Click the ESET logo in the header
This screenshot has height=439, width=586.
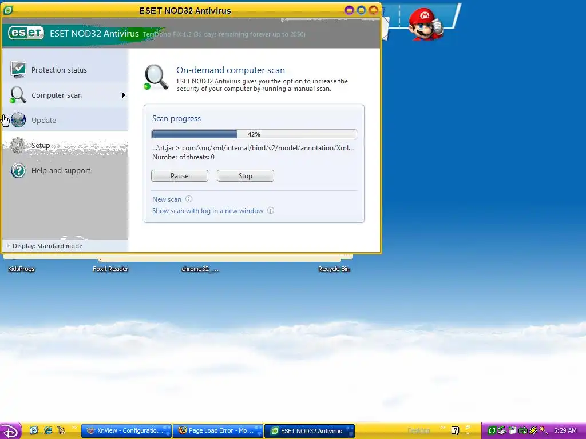pos(26,33)
